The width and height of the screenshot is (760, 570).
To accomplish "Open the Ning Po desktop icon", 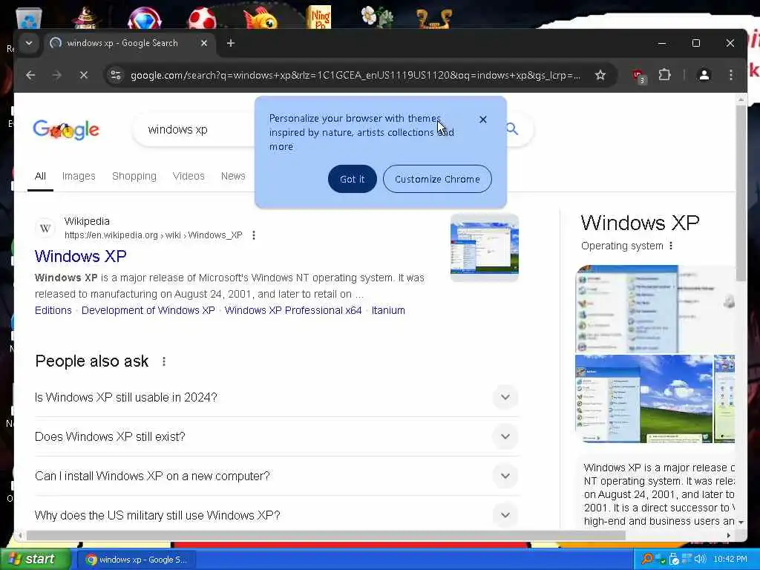I will point(319,17).
